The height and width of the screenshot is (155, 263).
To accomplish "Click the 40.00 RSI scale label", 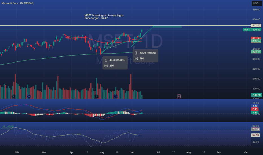I will 256,142.
